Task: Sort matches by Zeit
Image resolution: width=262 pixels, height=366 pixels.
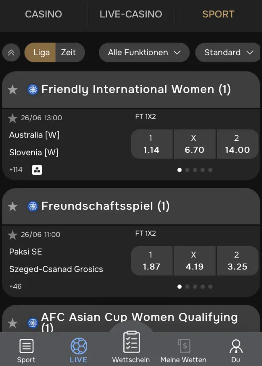Action: tap(69, 52)
